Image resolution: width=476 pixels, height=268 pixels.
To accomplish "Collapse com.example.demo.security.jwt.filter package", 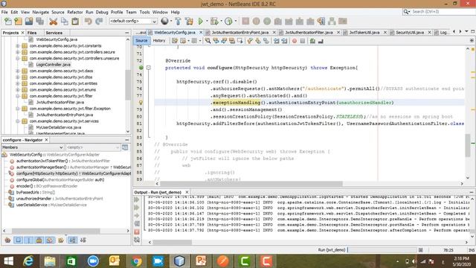I will [18, 96].
